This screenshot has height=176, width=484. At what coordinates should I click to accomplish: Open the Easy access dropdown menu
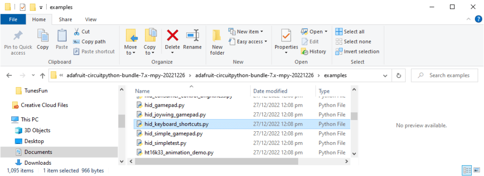click(x=248, y=41)
